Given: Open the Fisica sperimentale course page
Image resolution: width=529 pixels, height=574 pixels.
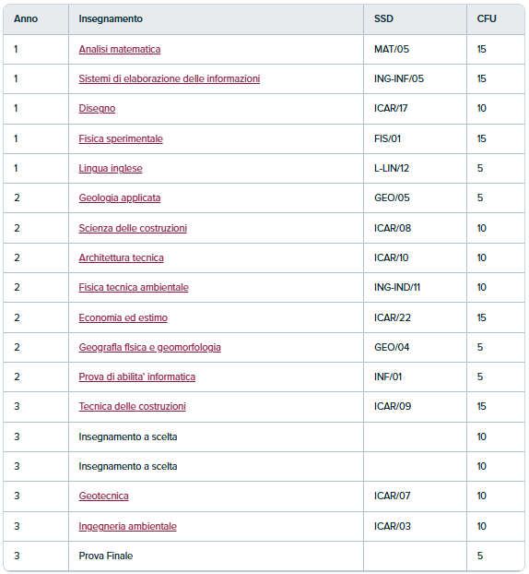Looking at the screenshot, I should tap(121, 138).
